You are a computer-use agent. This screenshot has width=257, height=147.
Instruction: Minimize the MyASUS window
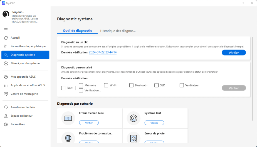(x=234, y=3)
